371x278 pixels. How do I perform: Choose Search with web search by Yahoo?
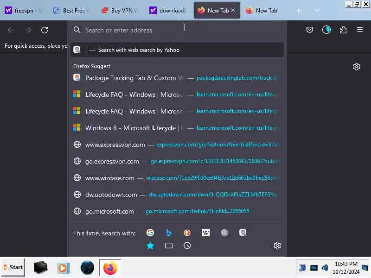point(177,50)
